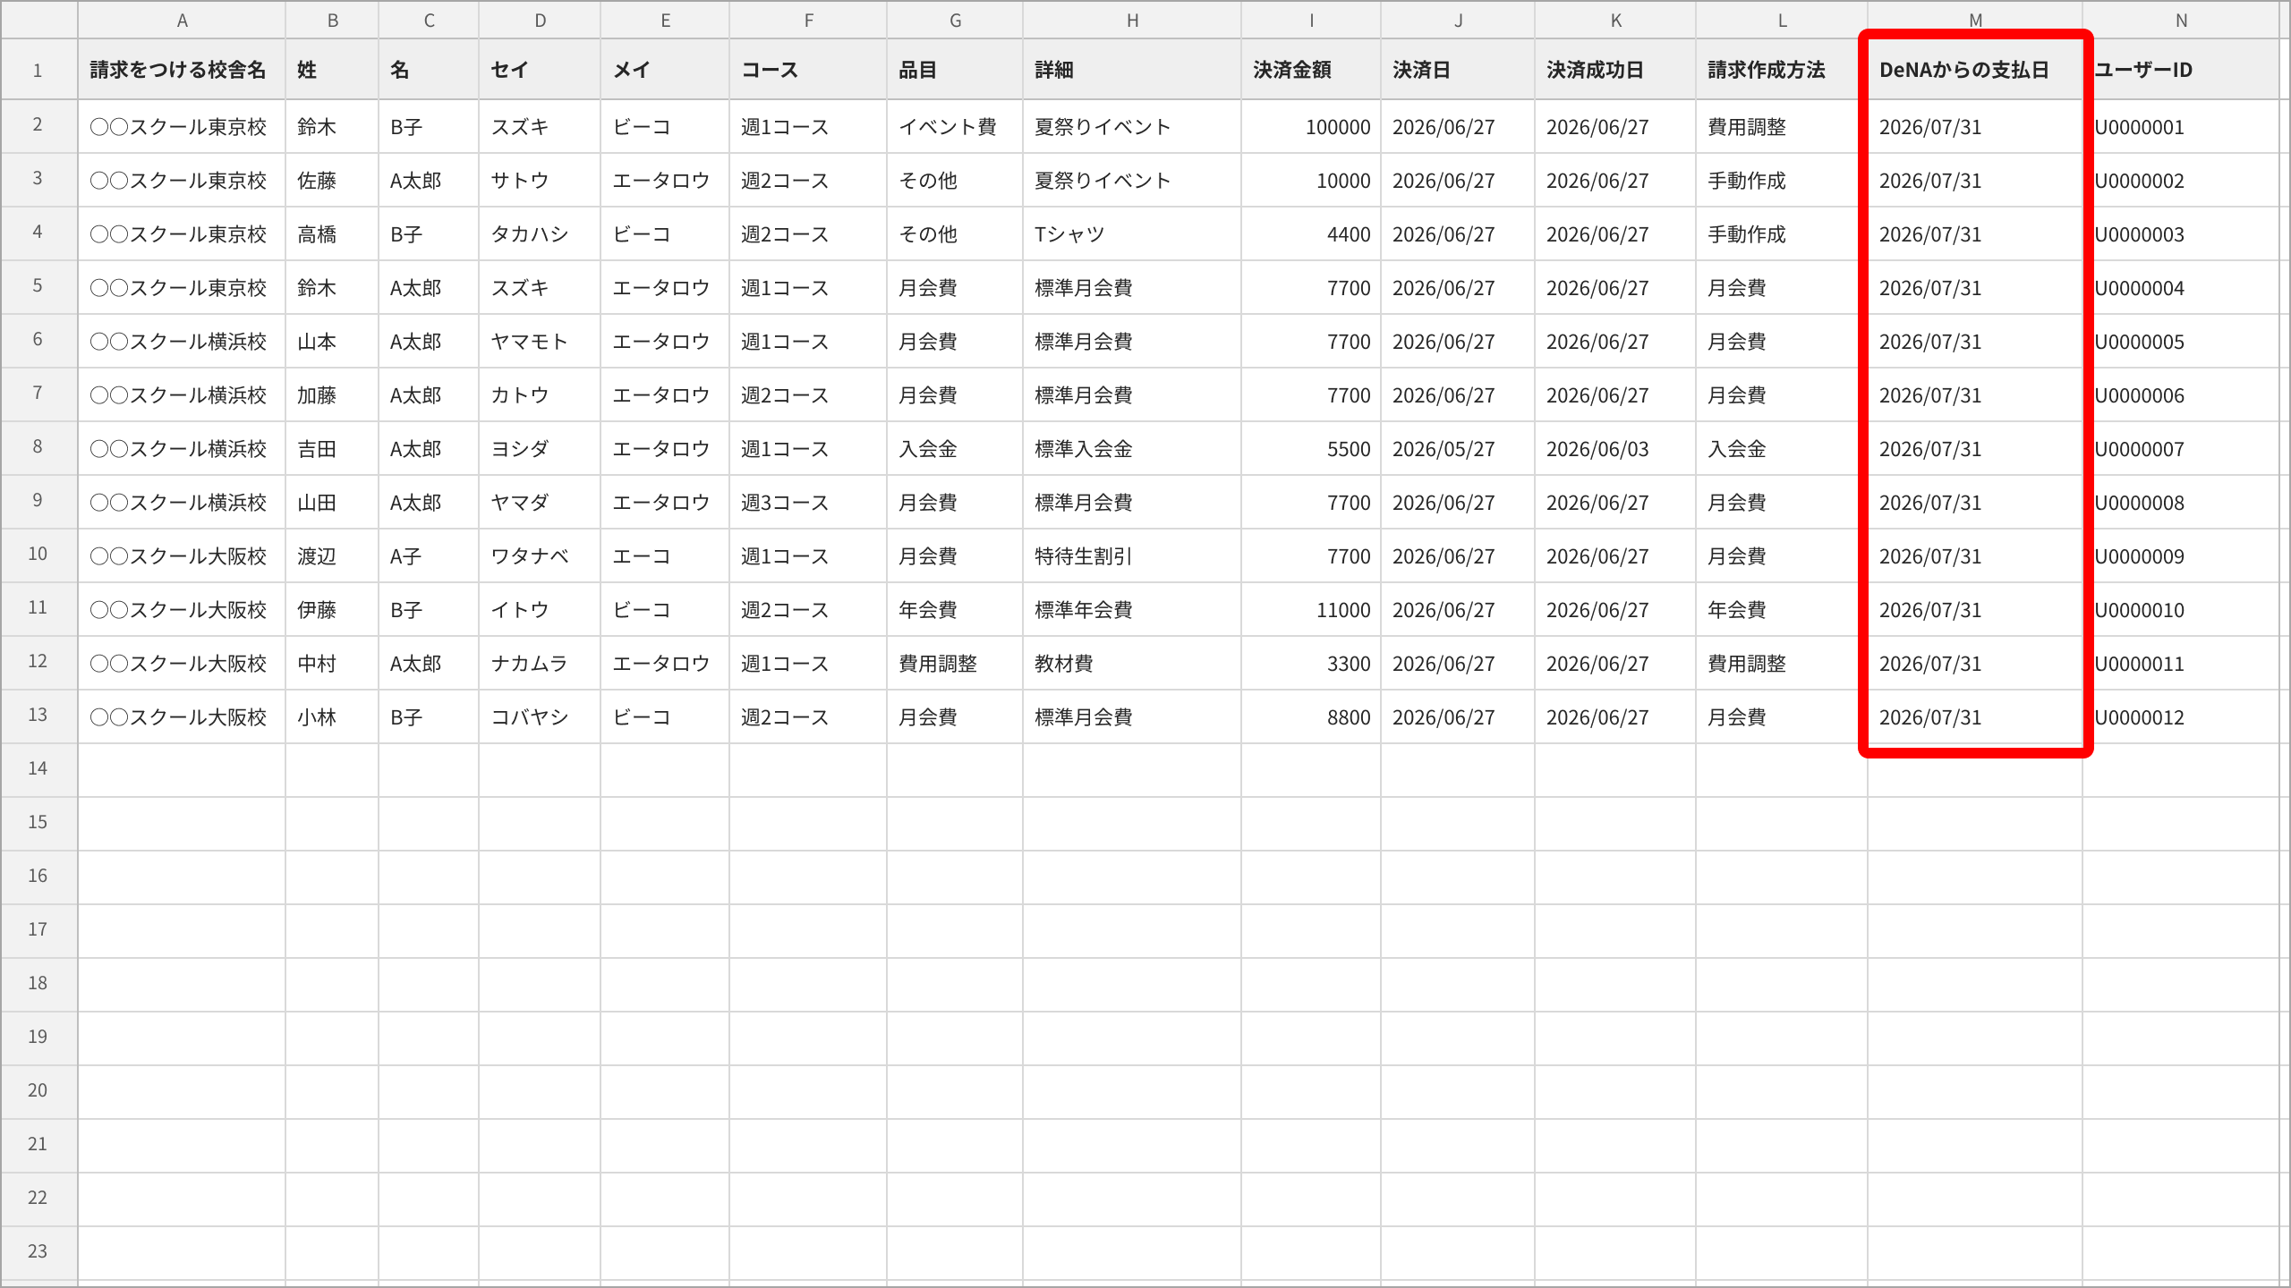Select the cell '教材費'
This screenshot has height=1288, width=2291.
1132,664
